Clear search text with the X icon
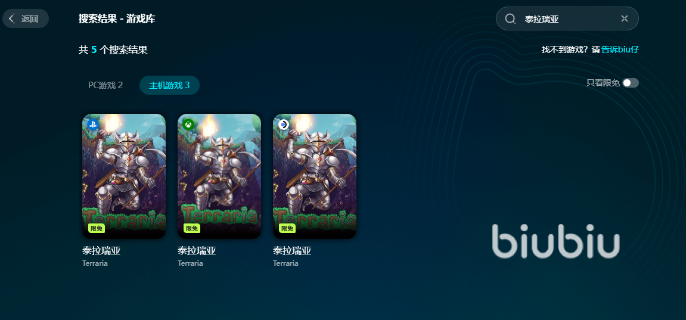Image resolution: width=686 pixels, height=320 pixels. click(x=624, y=18)
